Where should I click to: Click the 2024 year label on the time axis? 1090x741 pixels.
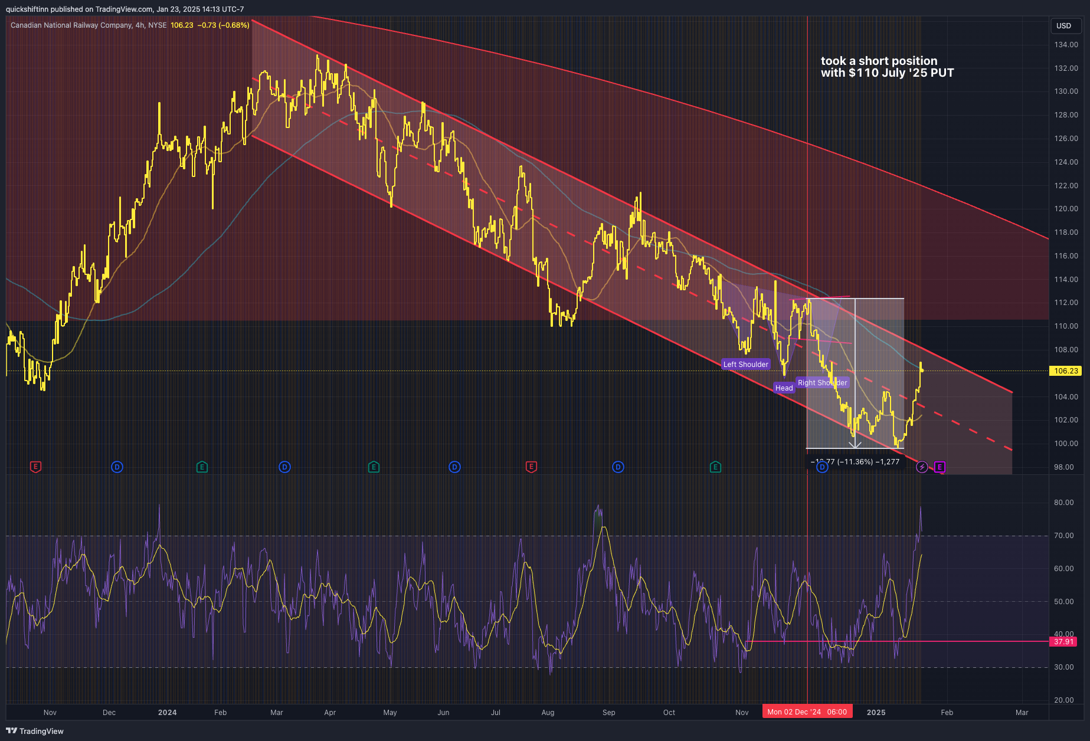[168, 713]
